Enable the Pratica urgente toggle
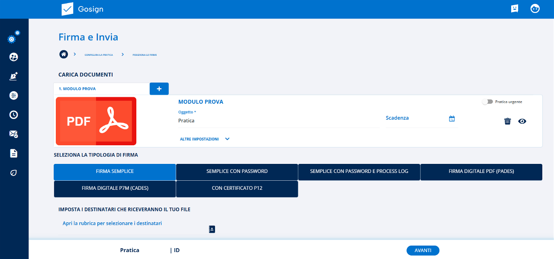The width and height of the screenshot is (554, 259). [487, 102]
